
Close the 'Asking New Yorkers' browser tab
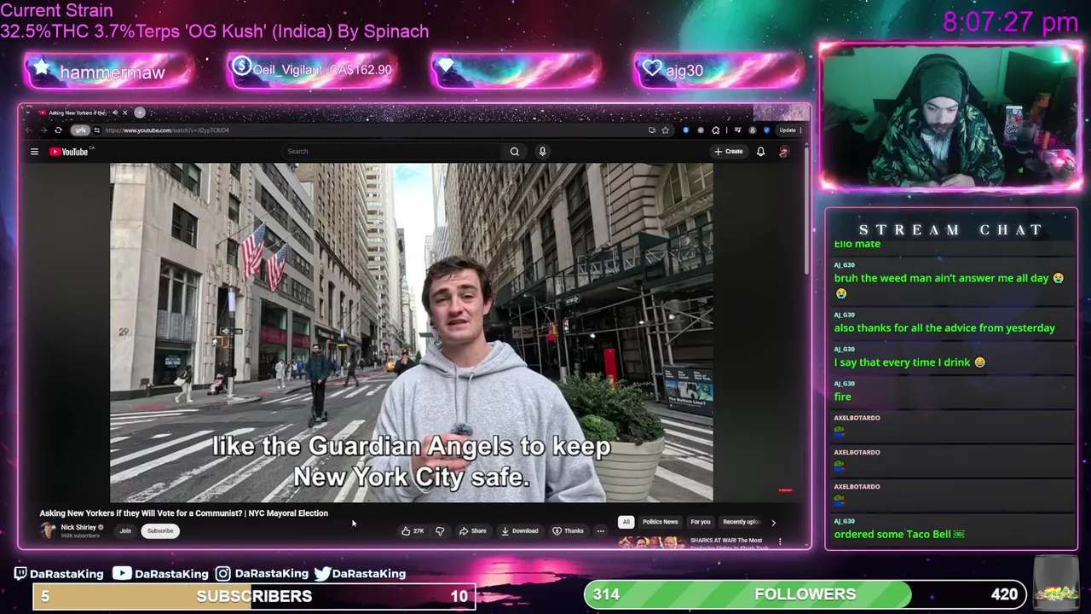(x=124, y=113)
